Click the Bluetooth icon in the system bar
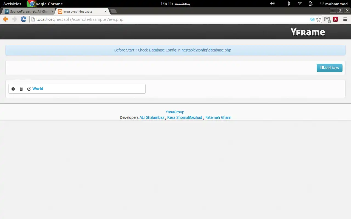This screenshot has width=351, height=219. coord(288,4)
